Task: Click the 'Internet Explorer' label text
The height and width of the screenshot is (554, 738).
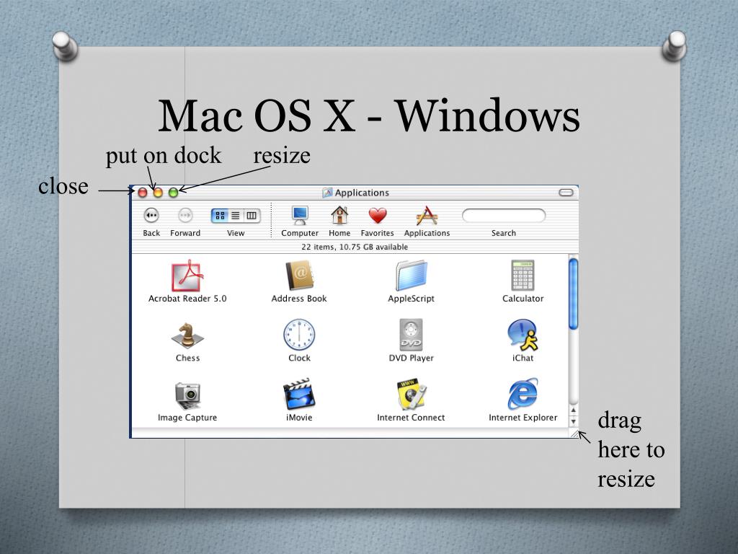Action: pyautogui.click(x=523, y=418)
